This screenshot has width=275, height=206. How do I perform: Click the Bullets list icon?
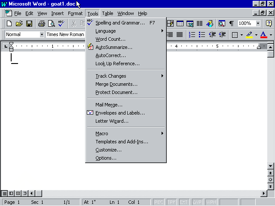(x=202, y=34)
